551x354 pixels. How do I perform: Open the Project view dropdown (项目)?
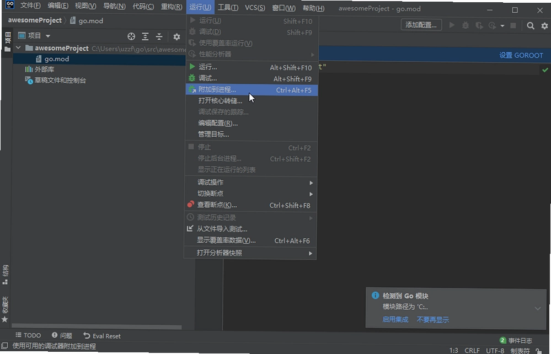pyautogui.click(x=34, y=36)
